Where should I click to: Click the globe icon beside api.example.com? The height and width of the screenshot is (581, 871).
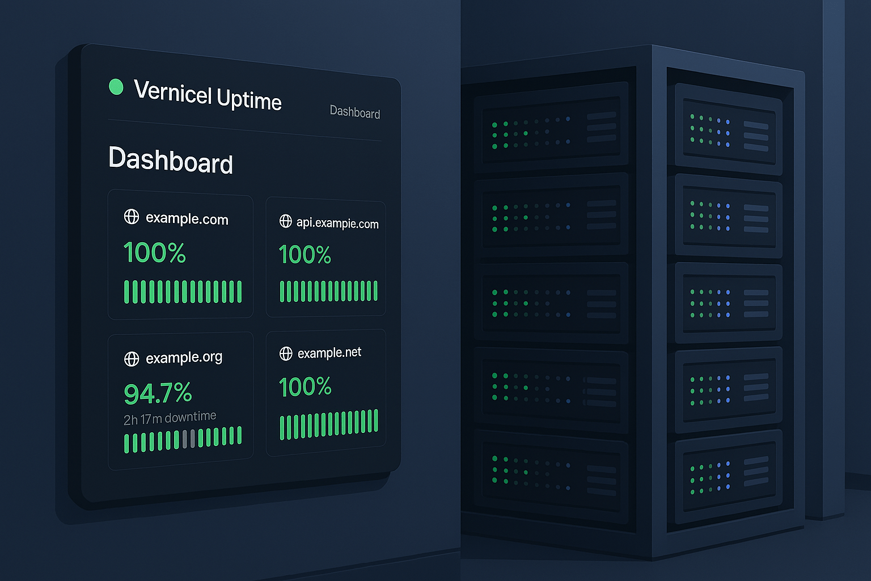pos(286,221)
